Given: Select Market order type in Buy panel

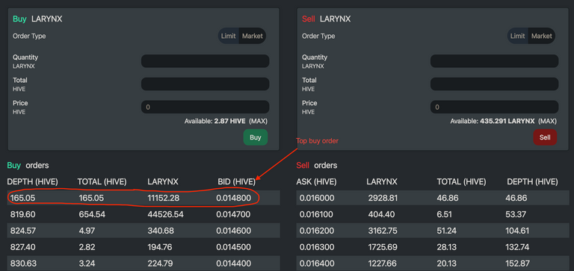Looking at the screenshot, I should (253, 36).
